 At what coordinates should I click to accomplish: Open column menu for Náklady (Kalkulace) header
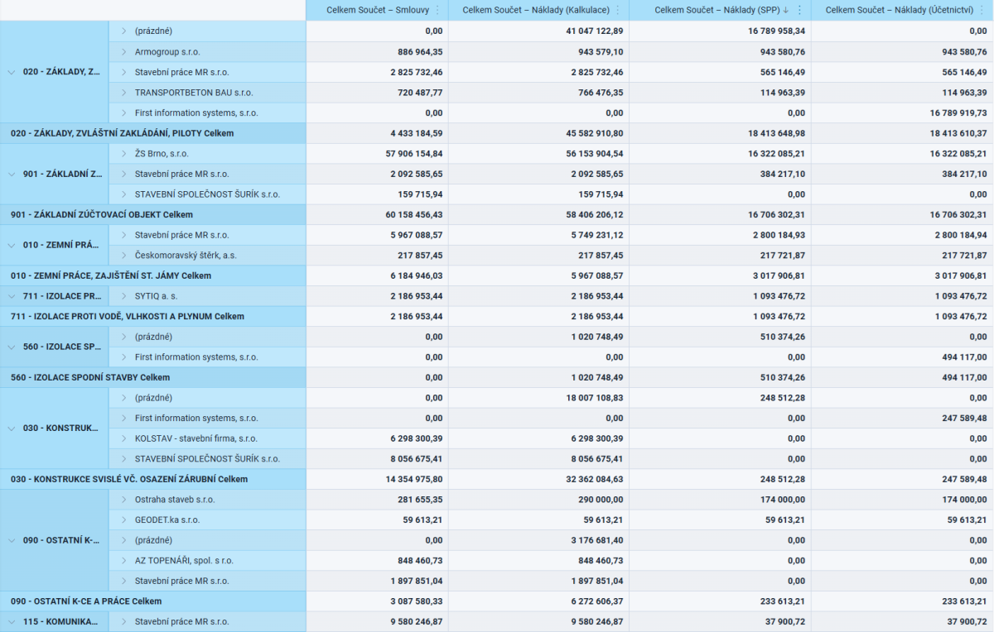click(619, 10)
